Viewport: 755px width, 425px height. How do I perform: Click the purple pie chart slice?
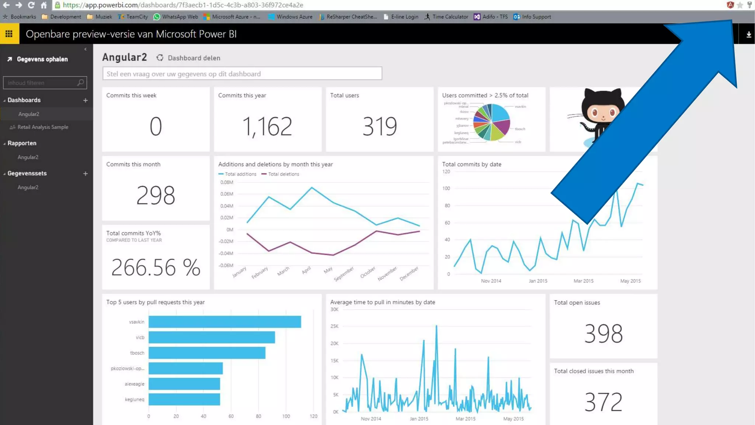(x=502, y=127)
